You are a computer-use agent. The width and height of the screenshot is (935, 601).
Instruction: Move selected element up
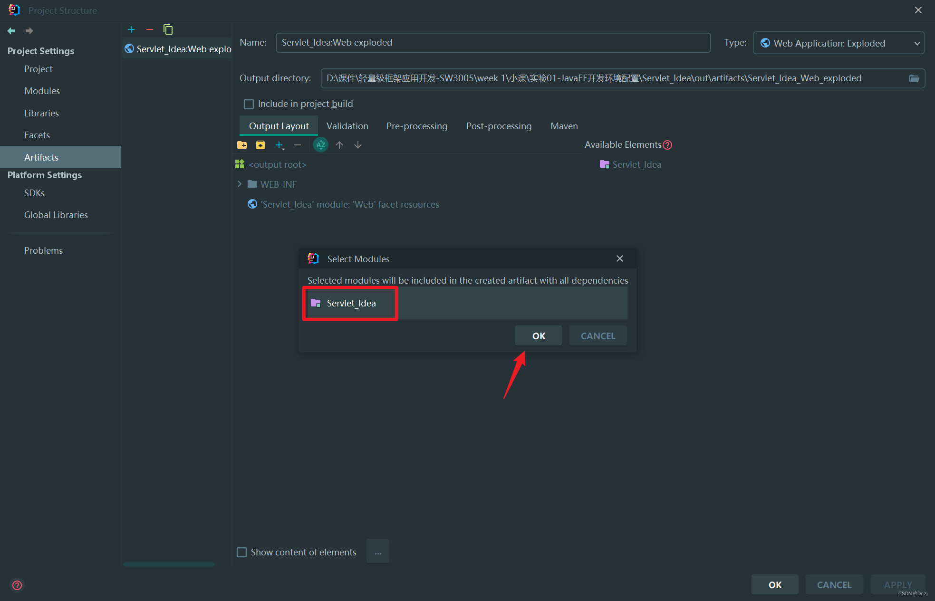(x=339, y=145)
